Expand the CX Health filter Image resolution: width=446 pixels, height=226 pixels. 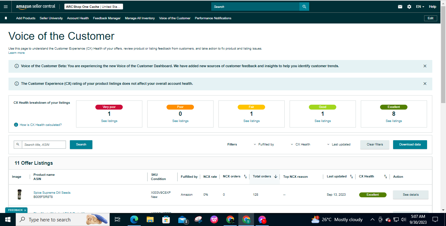point(300,144)
